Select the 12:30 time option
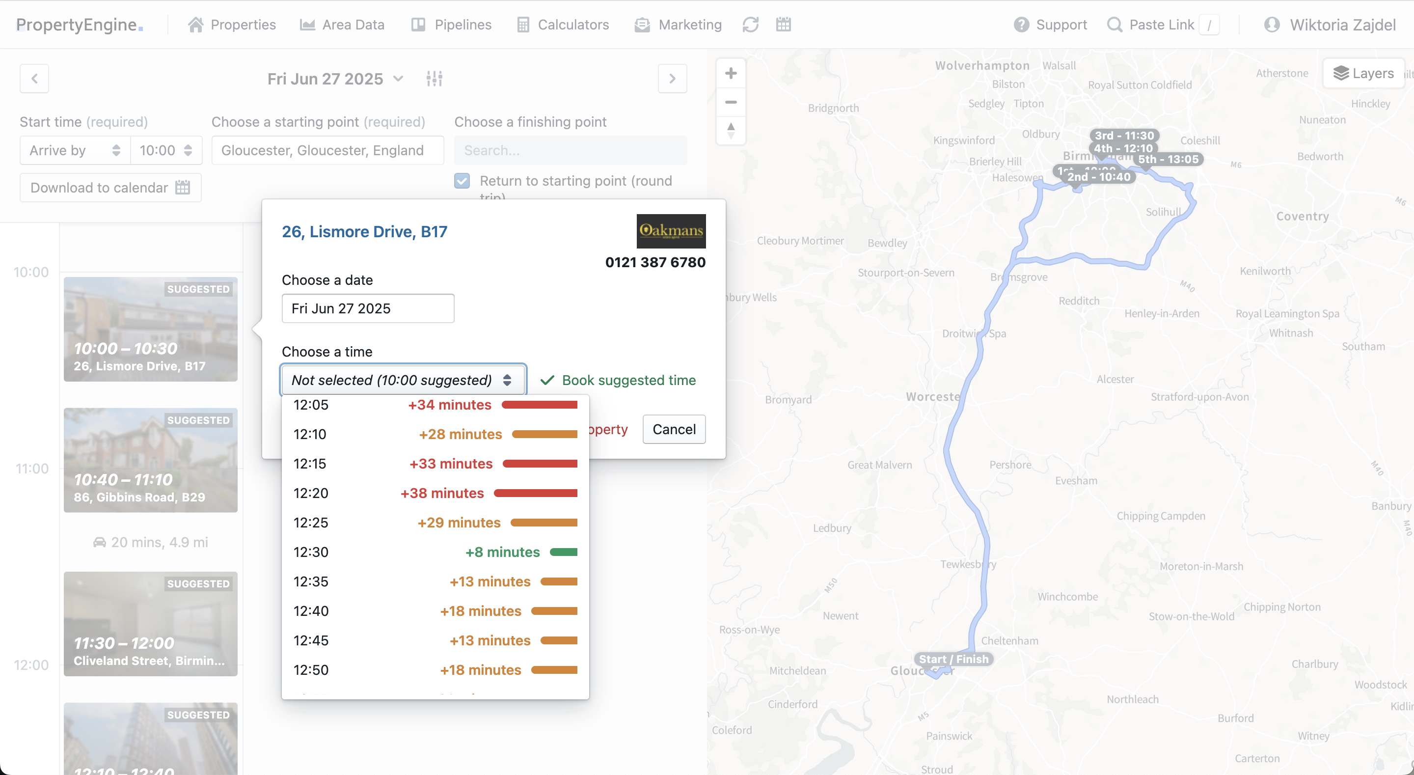This screenshot has height=775, width=1414. click(435, 552)
